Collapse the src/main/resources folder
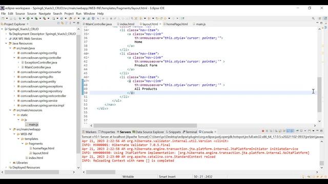Viewport: 328px width, 184px height. coord(10,110)
